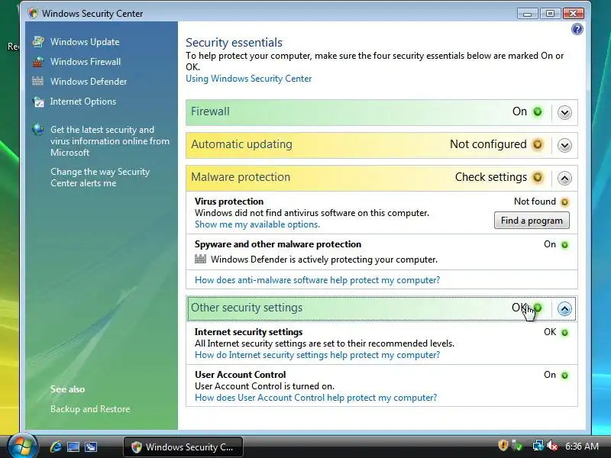This screenshot has width=611, height=458.
Task: Change the way Security Center alerts me
Action: tap(100, 177)
